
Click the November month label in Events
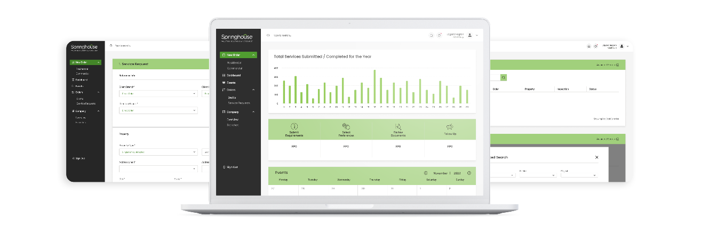tap(440, 173)
